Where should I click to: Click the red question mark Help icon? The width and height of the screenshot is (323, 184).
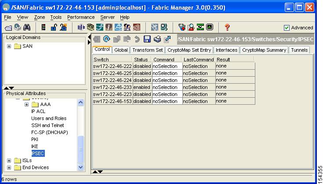227,28
